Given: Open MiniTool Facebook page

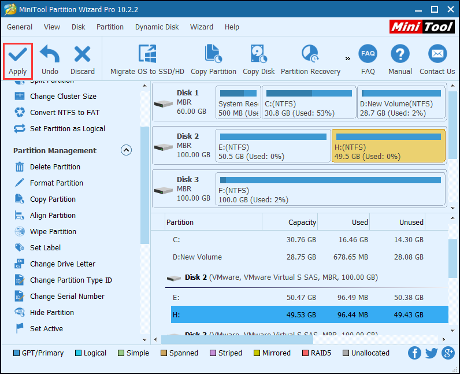Looking at the screenshot, I should click(414, 353).
